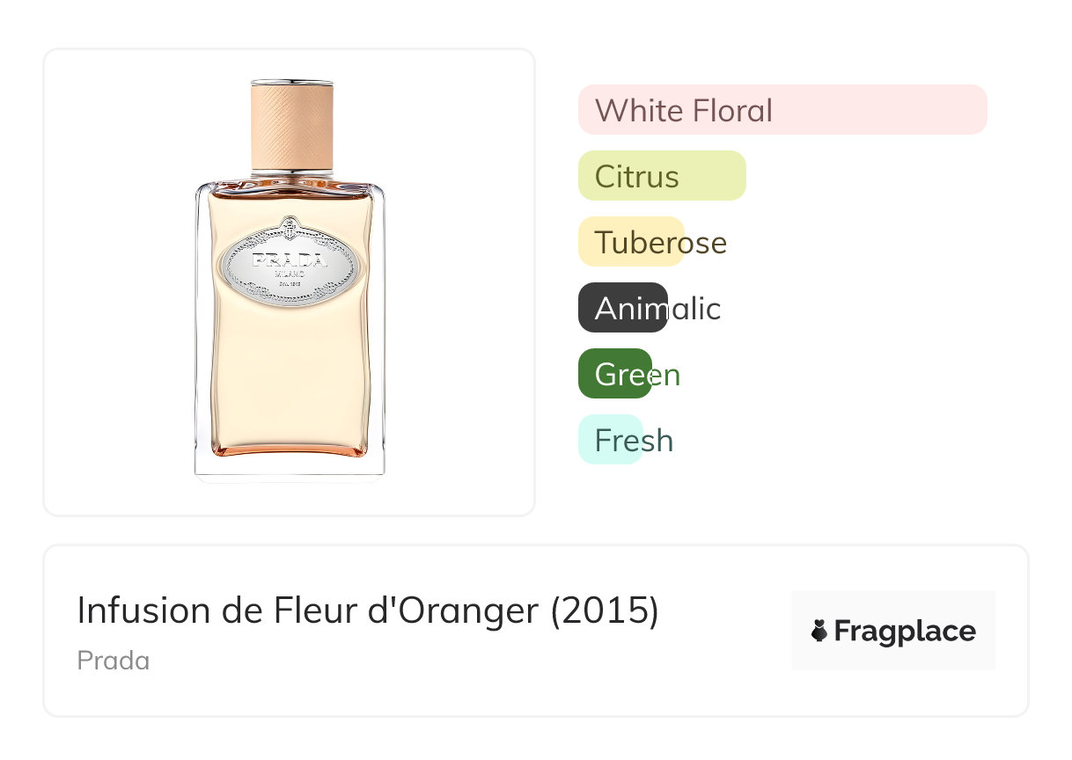Click the peach textured bottle cap
Image resolution: width=1072 pixels, height=760 pixels.
(291, 125)
